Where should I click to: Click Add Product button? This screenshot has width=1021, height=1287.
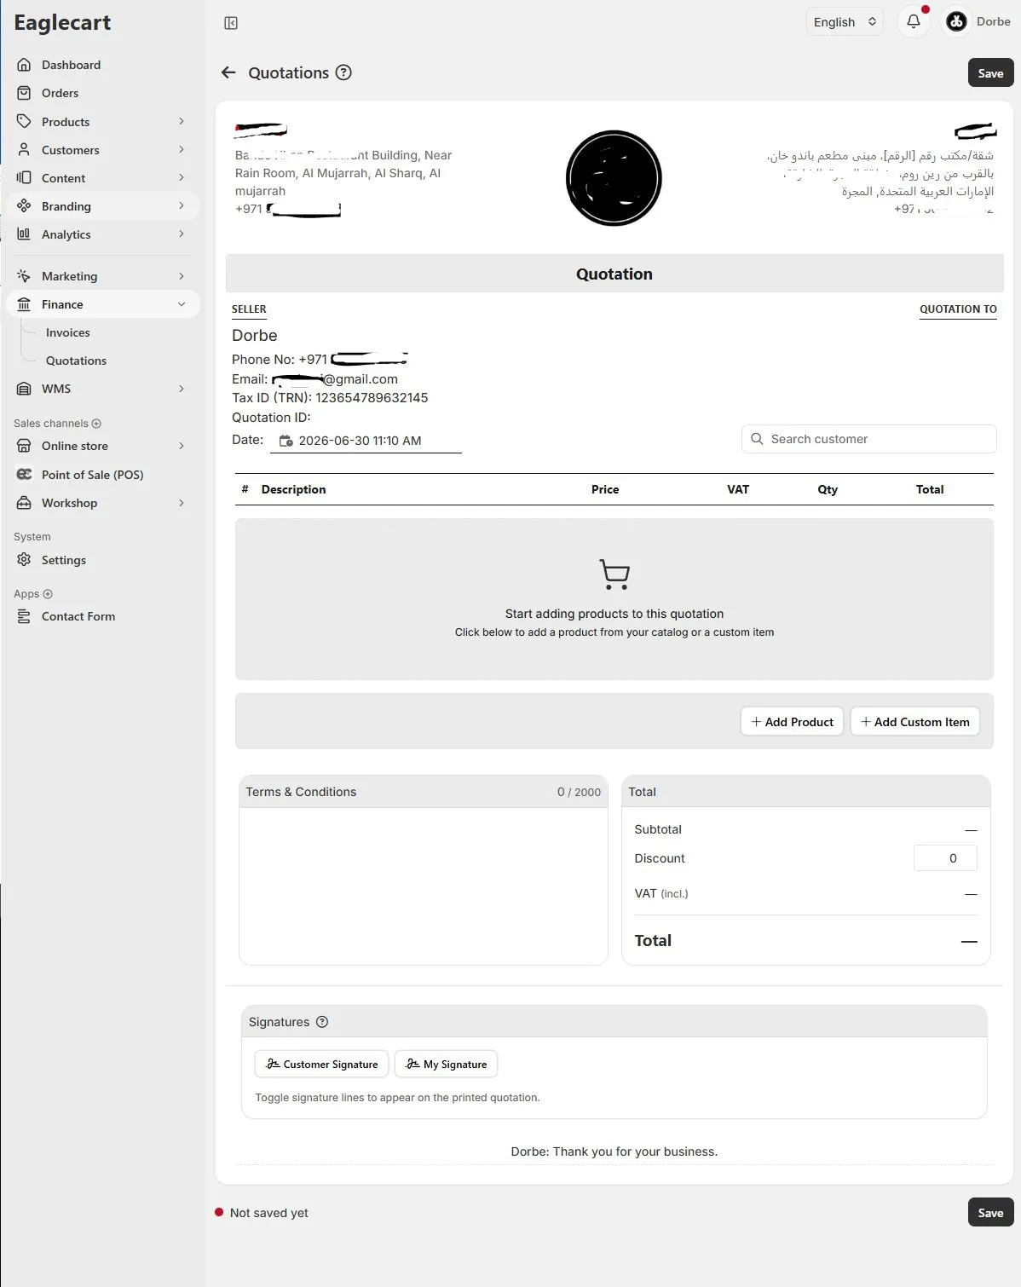coord(792,721)
